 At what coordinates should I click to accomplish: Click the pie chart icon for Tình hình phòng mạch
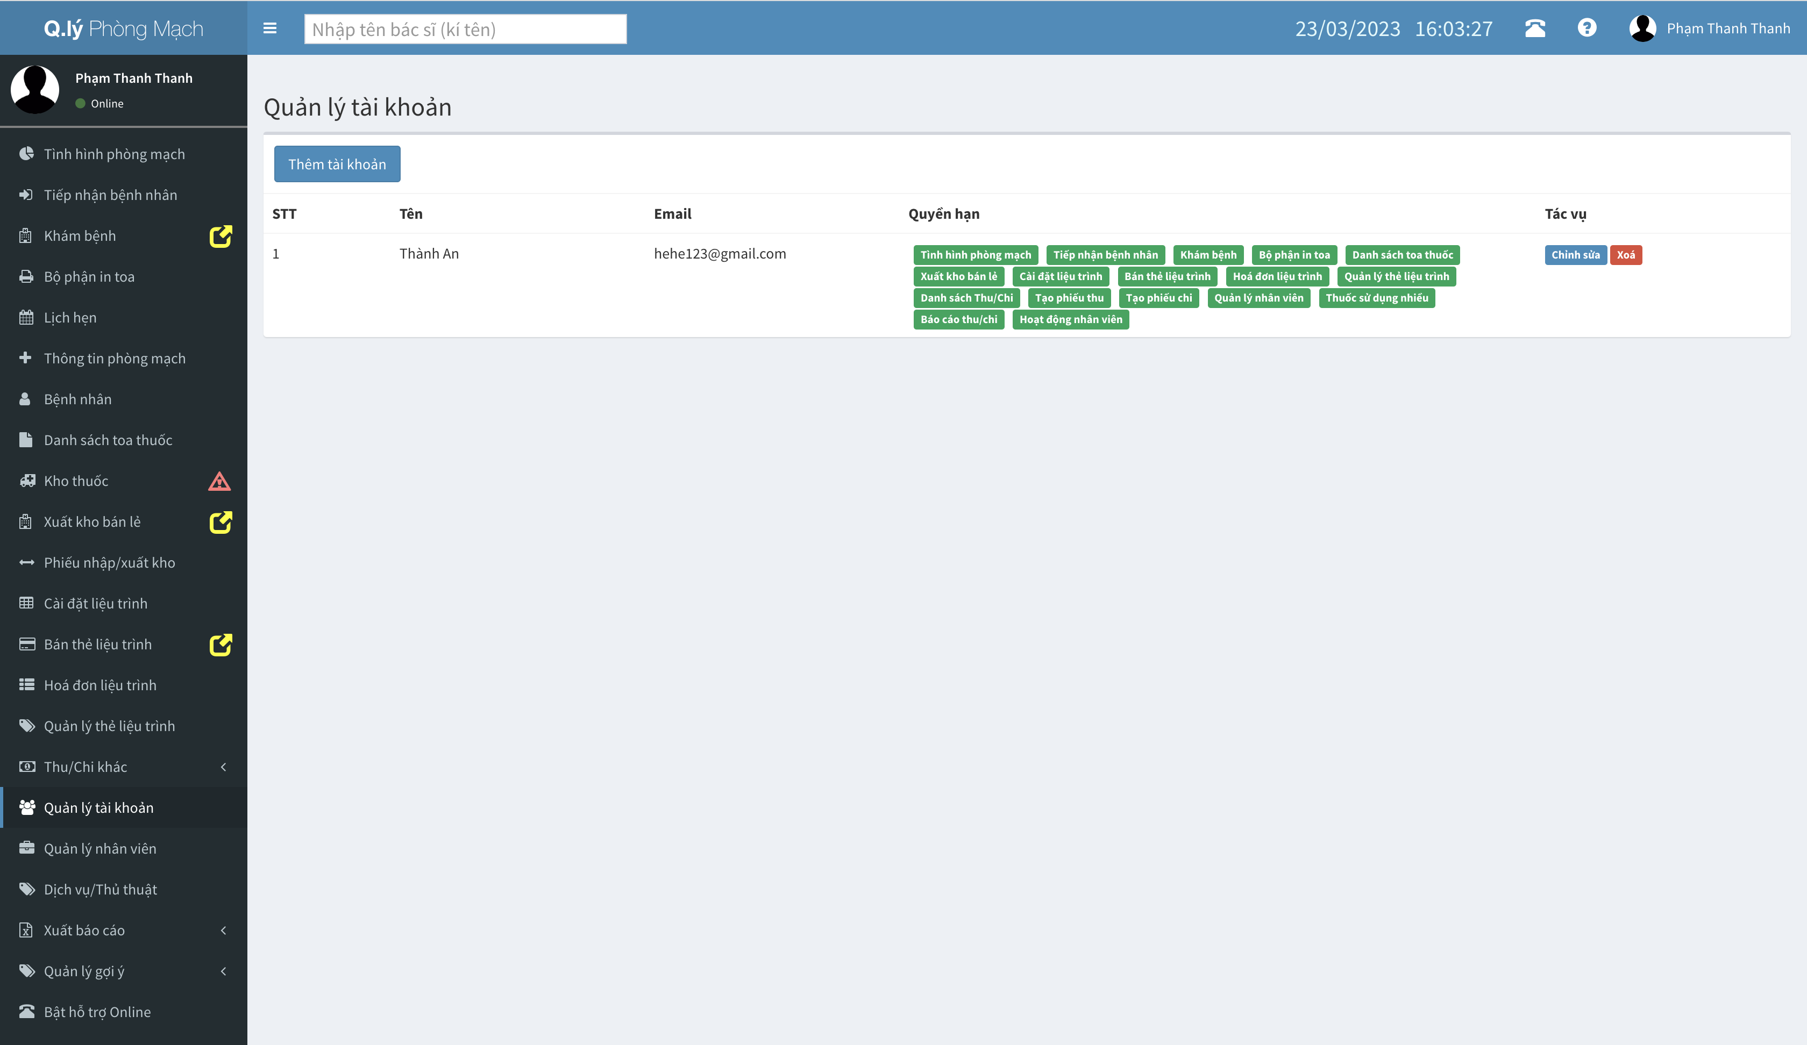click(x=26, y=153)
